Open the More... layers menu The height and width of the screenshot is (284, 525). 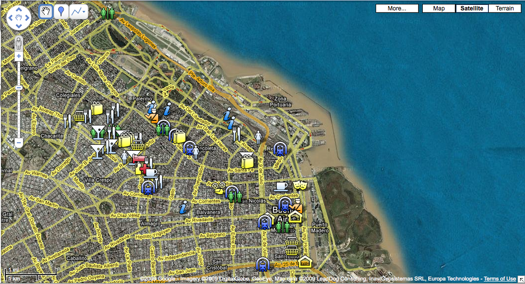397,8
